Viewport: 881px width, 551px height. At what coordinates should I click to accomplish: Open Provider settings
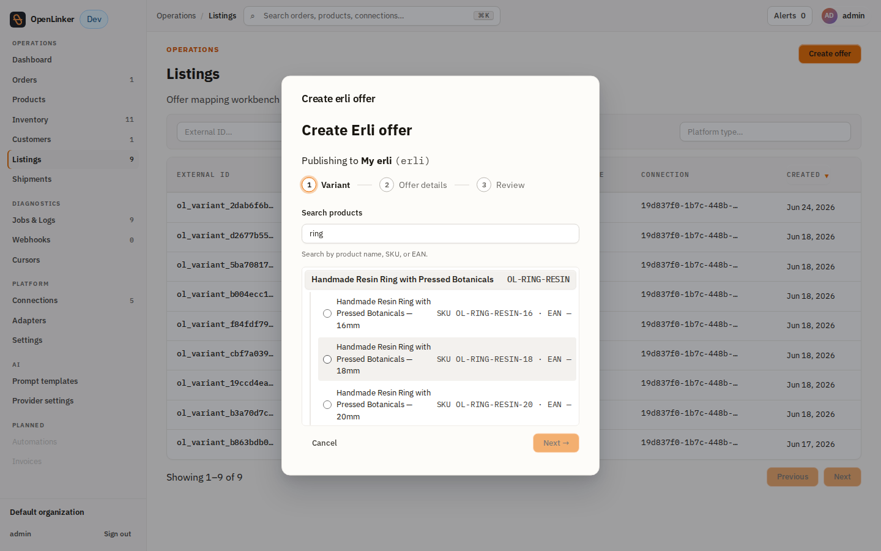coord(73,401)
